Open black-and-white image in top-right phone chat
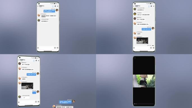This screenshot has height=108, width=192. [x=142, y=40]
